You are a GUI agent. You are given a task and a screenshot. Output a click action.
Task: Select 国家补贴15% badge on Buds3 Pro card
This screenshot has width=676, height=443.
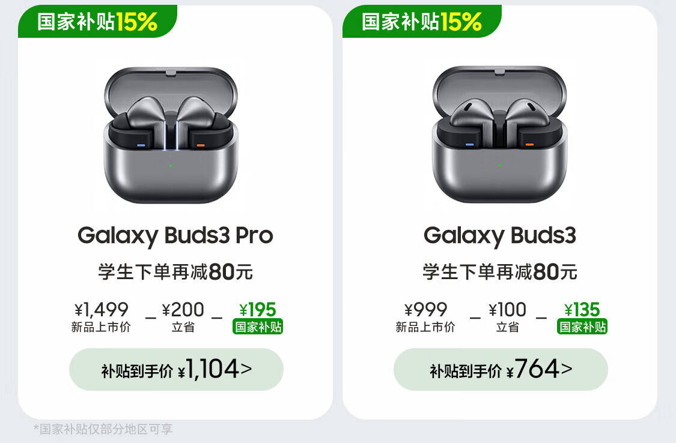click(97, 21)
